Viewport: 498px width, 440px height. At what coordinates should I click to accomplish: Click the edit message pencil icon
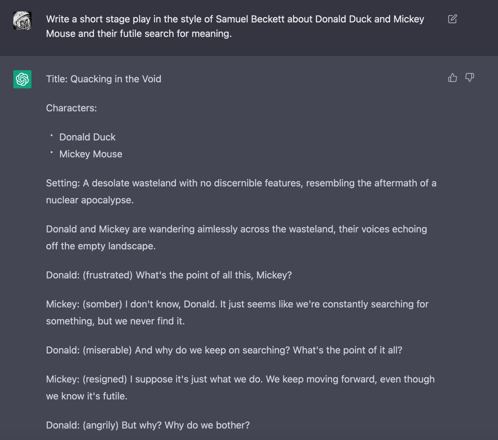coord(452,19)
